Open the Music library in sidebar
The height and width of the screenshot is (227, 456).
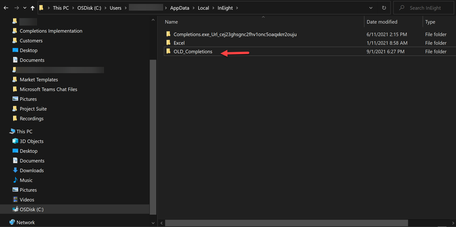coord(26,180)
